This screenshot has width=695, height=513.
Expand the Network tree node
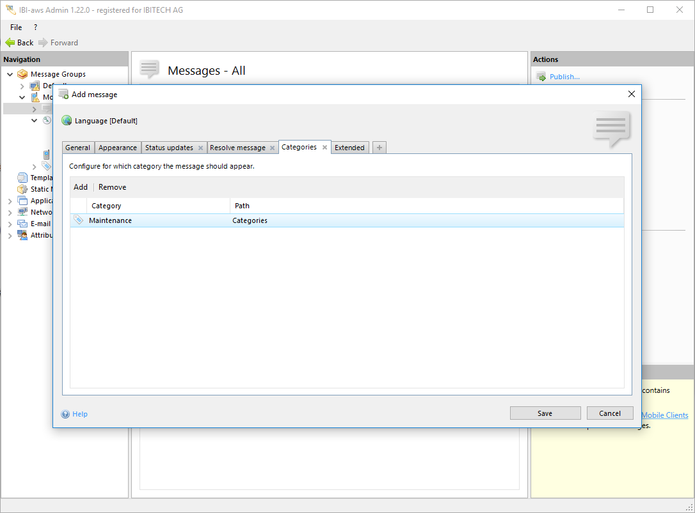(x=10, y=213)
